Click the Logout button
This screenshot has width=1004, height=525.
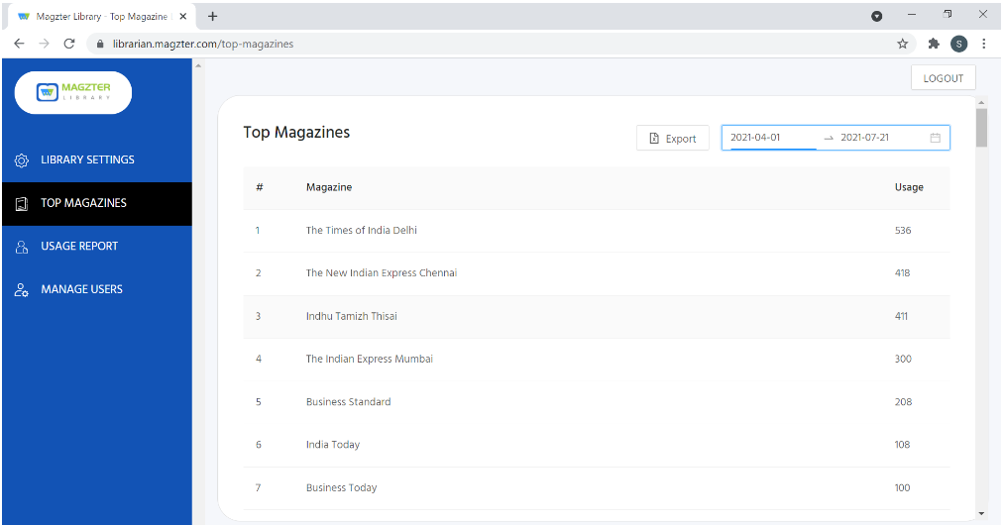click(943, 78)
